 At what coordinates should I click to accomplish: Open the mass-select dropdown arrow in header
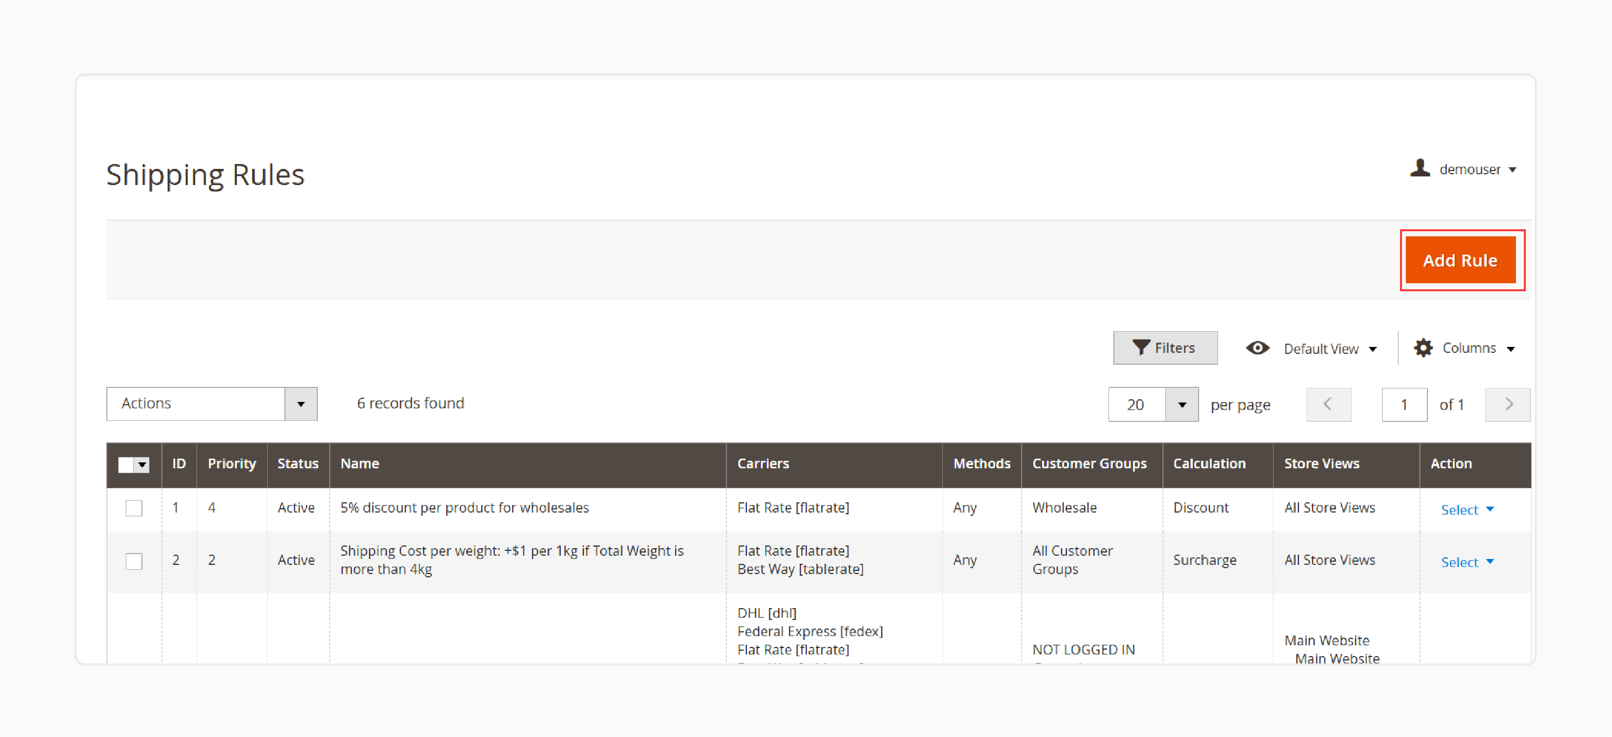click(142, 465)
